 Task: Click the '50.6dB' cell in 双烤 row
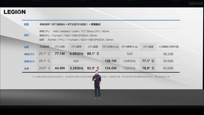[x=168, y=68]
